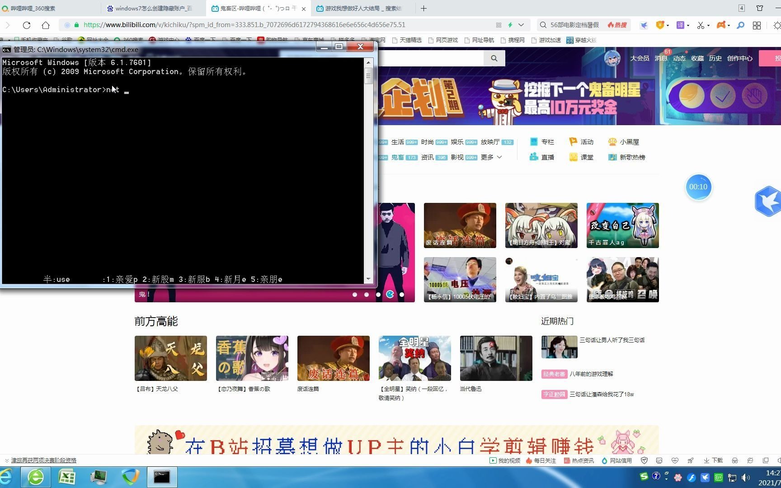The image size is (781, 488).
Task: Open the cmd window from the taskbar
Action: pyautogui.click(x=161, y=477)
